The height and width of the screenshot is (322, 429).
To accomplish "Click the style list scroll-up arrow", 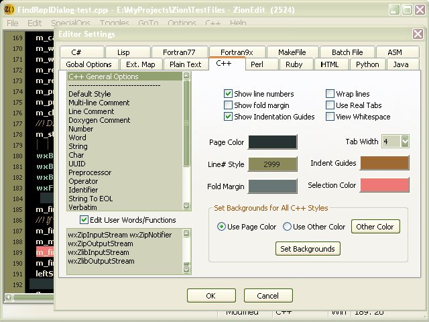I will point(186,76).
